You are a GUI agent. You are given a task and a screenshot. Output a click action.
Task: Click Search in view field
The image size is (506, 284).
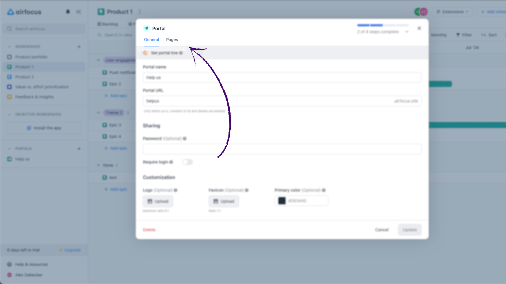115,35
